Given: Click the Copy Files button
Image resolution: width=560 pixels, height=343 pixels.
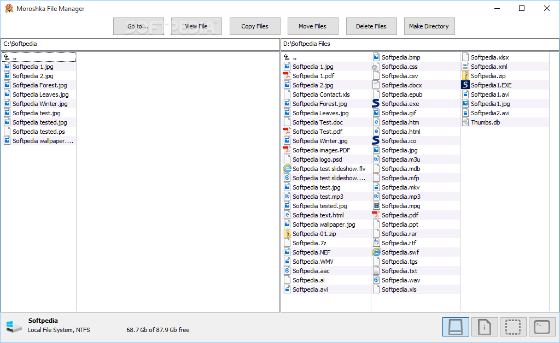Looking at the screenshot, I should click(255, 26).
